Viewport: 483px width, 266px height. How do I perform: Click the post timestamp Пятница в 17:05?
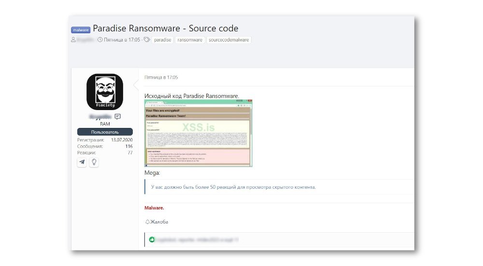click(161, 77)
